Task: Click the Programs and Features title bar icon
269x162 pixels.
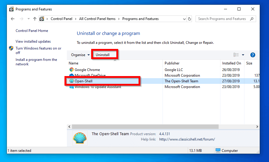Action: pyautogui.click(x=11, y=9)
